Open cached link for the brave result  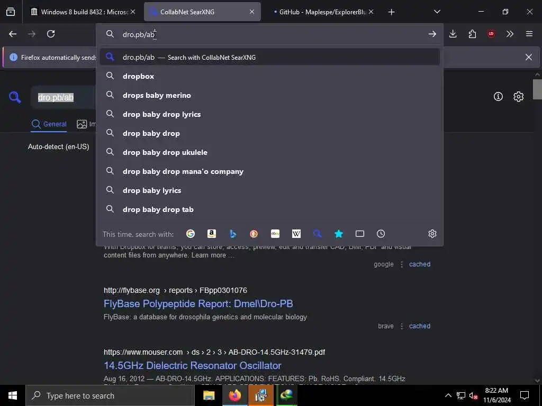tap(420, 326)
